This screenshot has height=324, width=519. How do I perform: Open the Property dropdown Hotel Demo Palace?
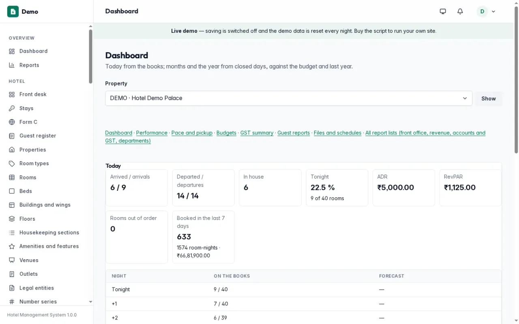[289, 98]
